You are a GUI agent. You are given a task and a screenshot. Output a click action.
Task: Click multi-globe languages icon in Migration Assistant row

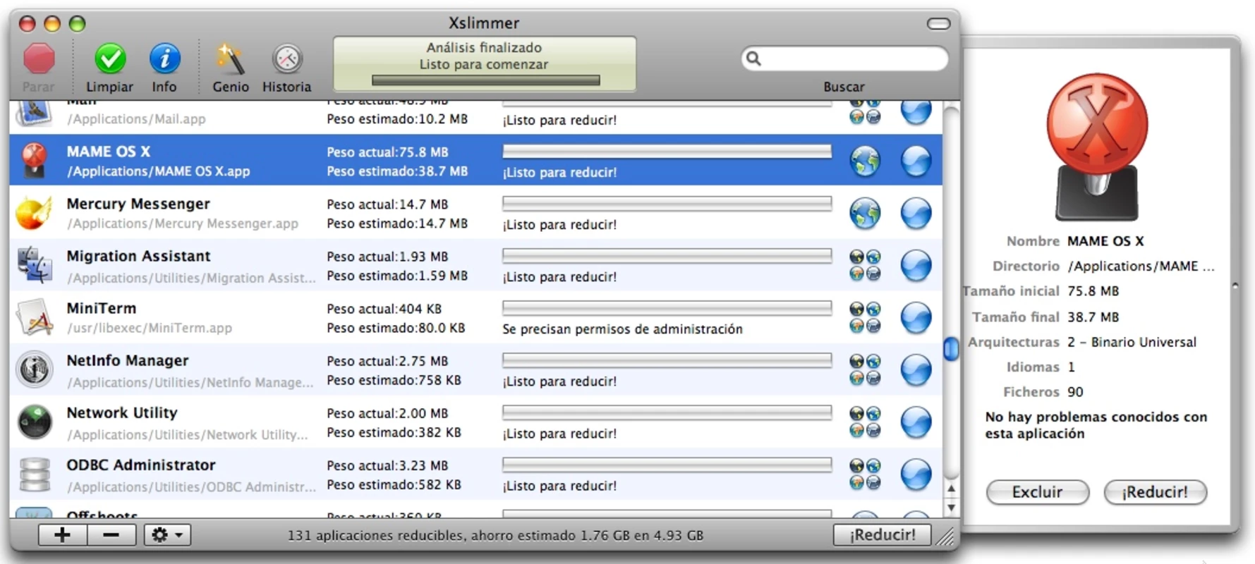(865, 265)
